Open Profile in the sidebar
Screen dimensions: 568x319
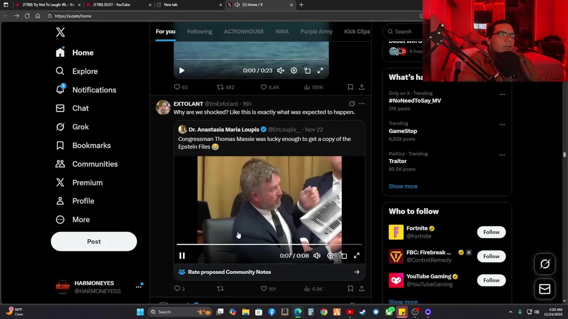pos(75,201)
